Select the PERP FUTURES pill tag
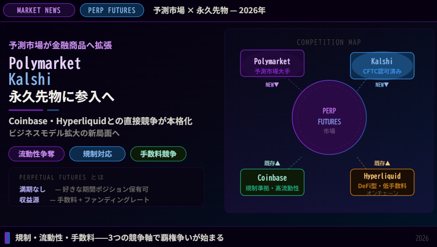Screen dimensions: 437x247 point(112,11)
